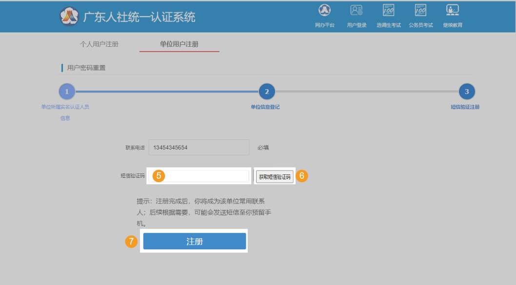Select the 单位用户注册 tab
The height and width of the screenshot is (285, 516).
pos(179,44)
